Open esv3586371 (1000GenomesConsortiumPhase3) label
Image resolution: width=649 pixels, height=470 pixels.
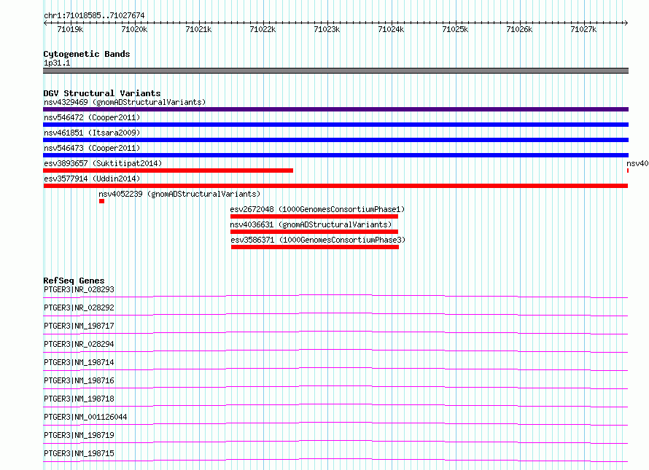(318, 240)
